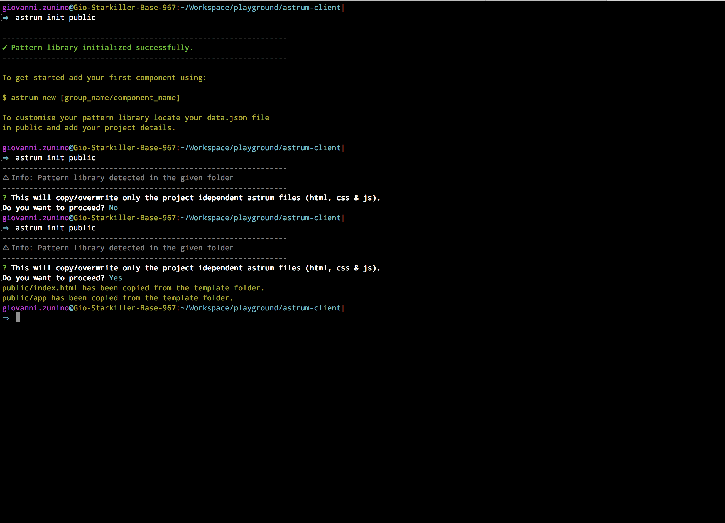
Task: Click 'public/index.html has been copied from the template folder.'
Action: [133, 288]
